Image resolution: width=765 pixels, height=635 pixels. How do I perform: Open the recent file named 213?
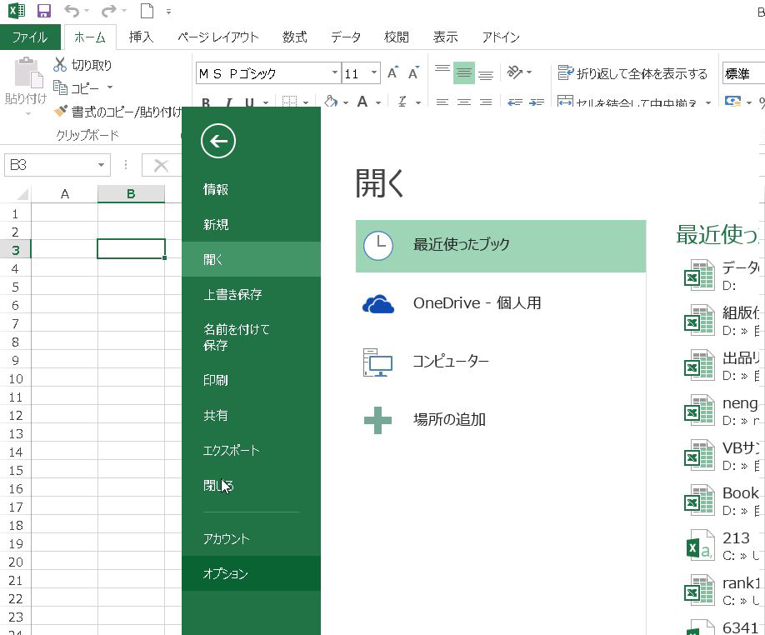pyautogui.click(x=722, y=546)
